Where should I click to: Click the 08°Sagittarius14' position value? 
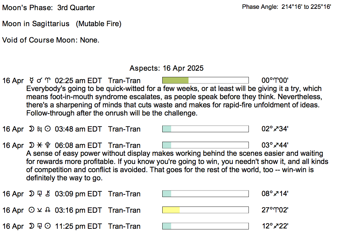point(275,194)
